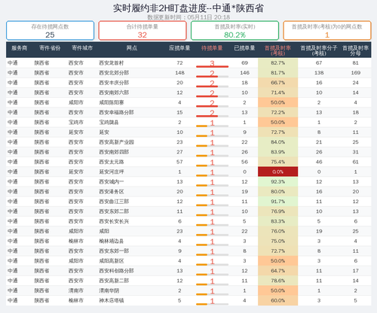Click the red pending count 3 for 西安龙首村
377x313 pixels.
(x=212, y=63)
